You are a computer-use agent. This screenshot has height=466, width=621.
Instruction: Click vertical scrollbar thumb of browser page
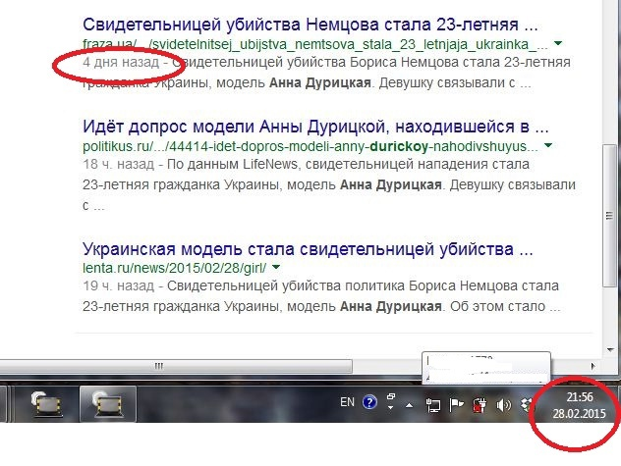pyautogui.click(x=609, y=216)
